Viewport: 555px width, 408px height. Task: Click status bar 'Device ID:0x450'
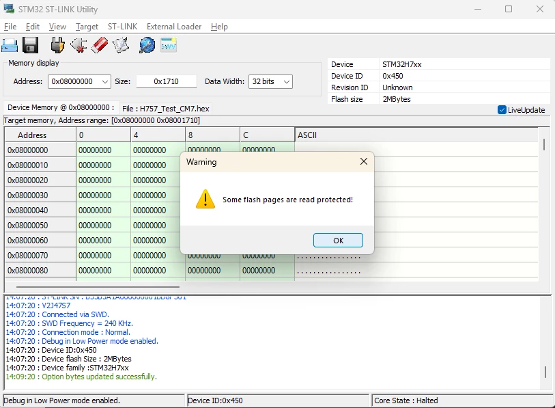pyautogui.click(x=215, y=400)
